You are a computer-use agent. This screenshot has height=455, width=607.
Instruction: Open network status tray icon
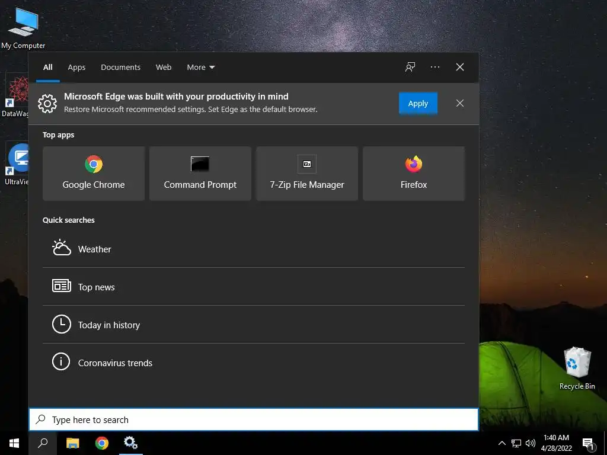516,443
